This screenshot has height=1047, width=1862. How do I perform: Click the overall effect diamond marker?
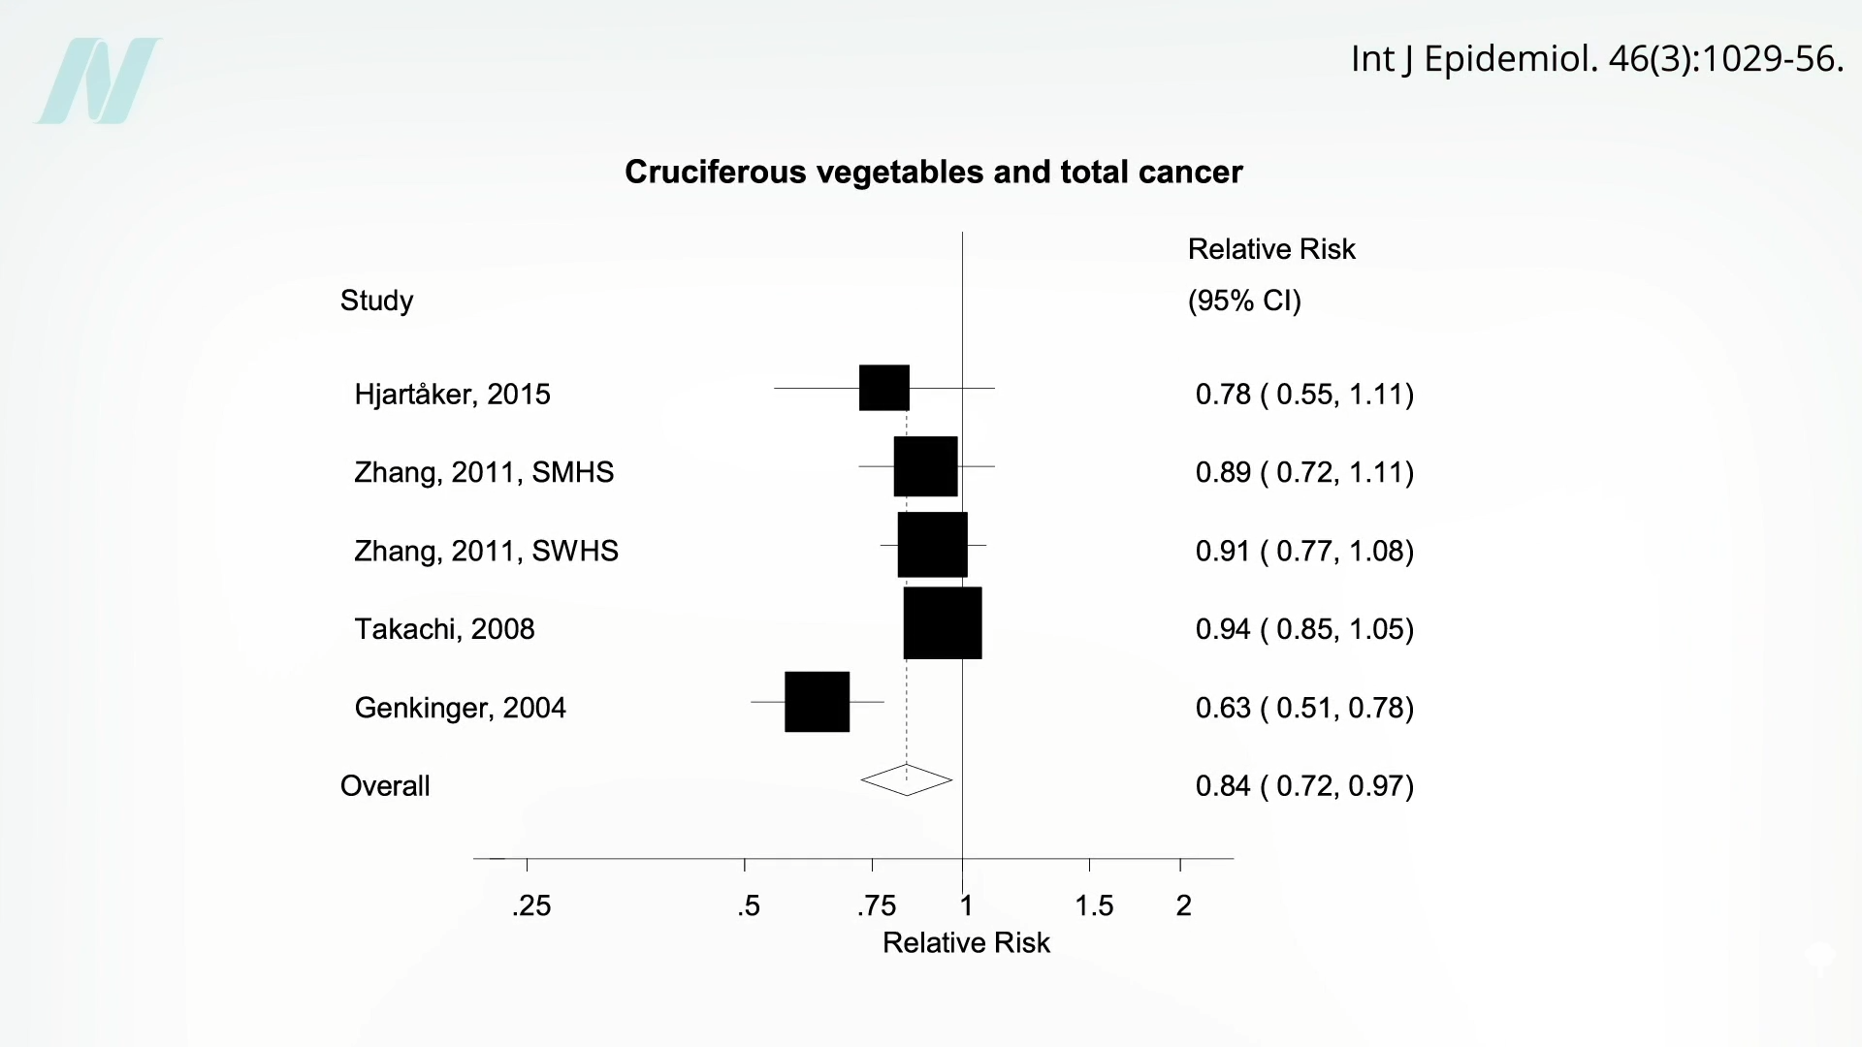click(x=907, y=779)
